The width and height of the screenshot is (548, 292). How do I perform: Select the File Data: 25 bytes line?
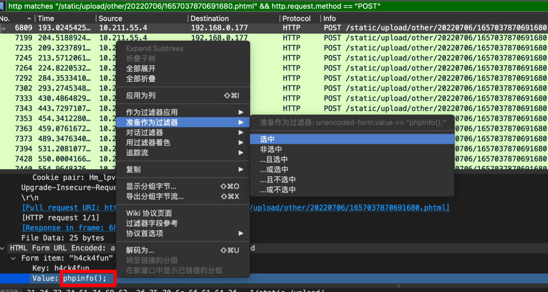click(x=62, y=238)
